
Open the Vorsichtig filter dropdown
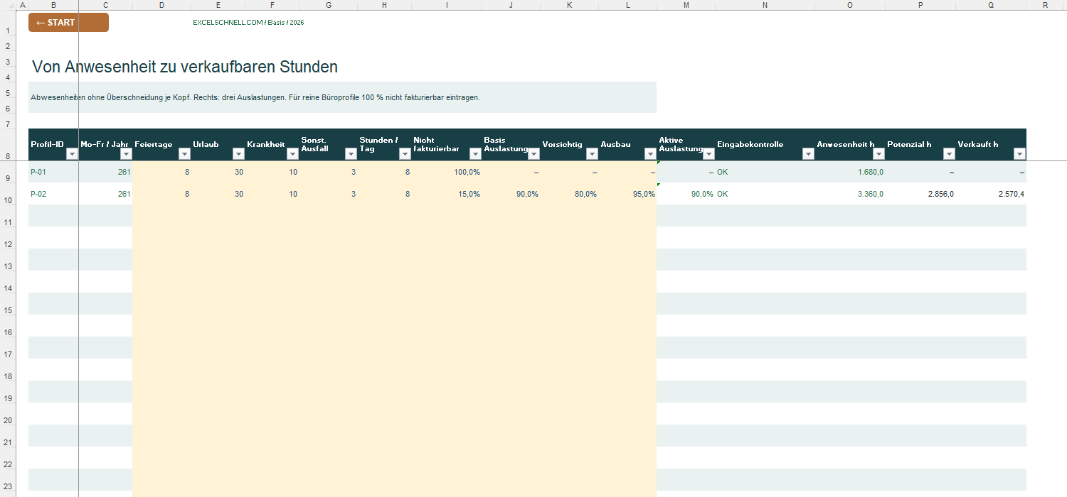coord(592,154)
